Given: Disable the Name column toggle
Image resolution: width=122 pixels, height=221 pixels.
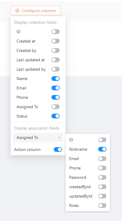Looking at the screenshot, I should 56,79.
